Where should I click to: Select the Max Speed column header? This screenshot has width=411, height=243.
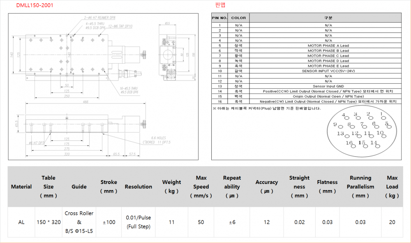click(201, 187)
